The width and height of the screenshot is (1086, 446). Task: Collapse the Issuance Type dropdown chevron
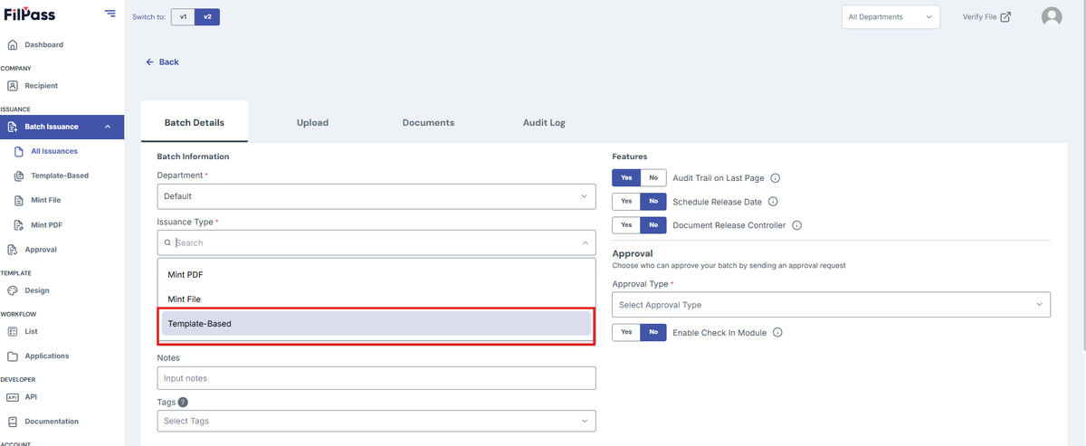point(585,242)
